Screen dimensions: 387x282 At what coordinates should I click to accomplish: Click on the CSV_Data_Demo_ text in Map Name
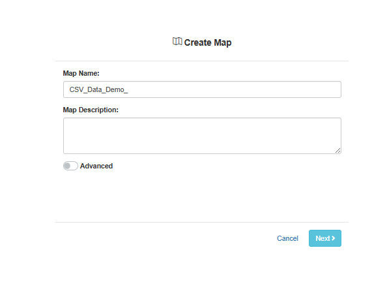(x=98, y=89)
